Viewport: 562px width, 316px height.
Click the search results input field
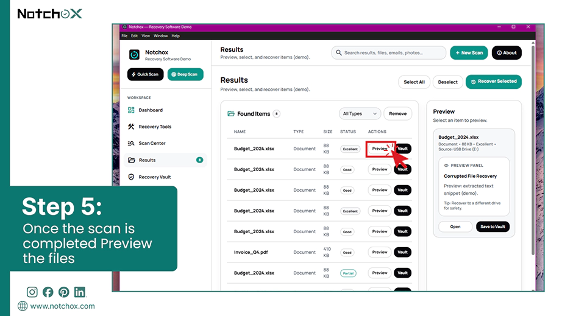pos(388,52)
